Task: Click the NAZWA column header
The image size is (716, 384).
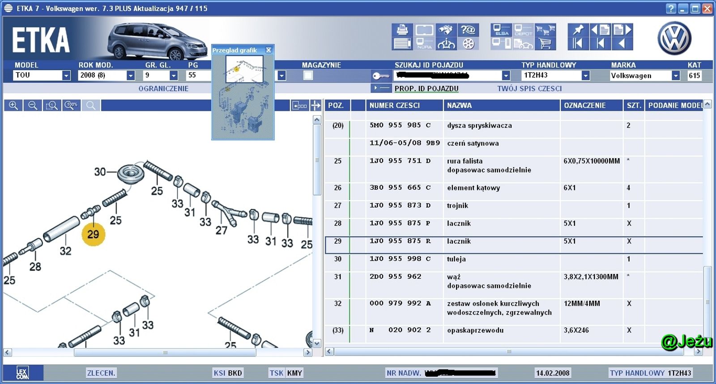Action: [502, 105]
